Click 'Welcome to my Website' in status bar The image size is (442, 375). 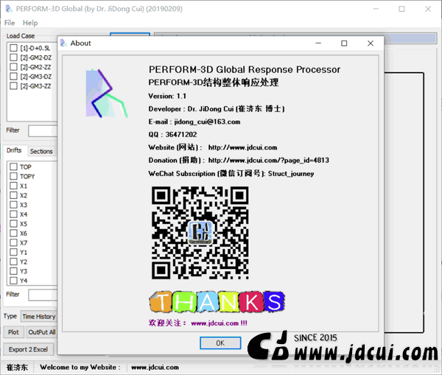point(80,368)
